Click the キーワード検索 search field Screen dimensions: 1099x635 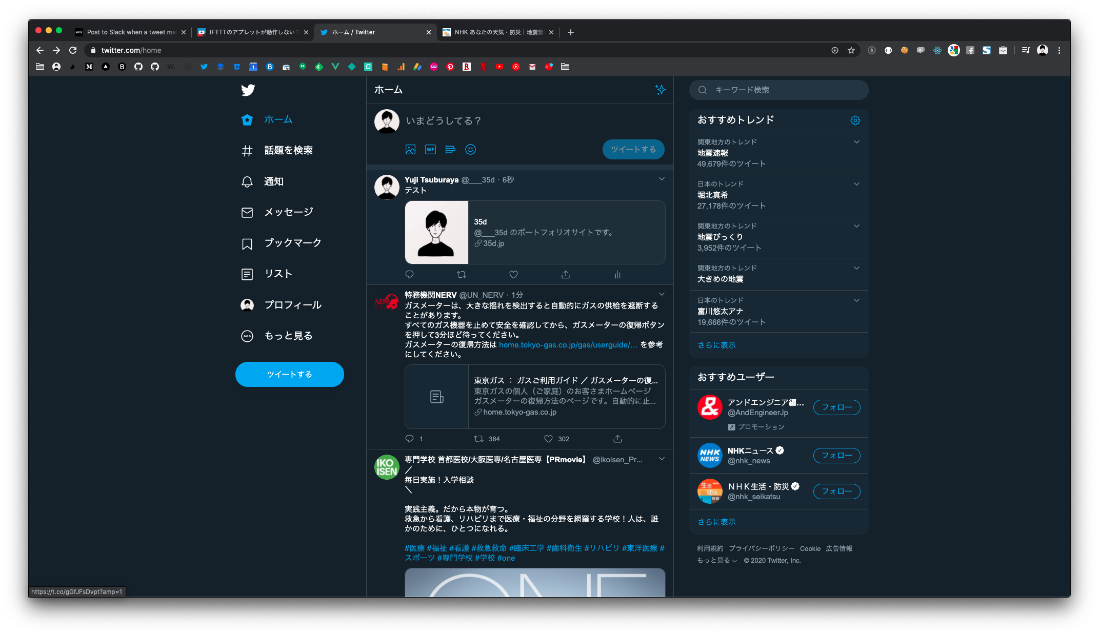(x=778, y=90)
